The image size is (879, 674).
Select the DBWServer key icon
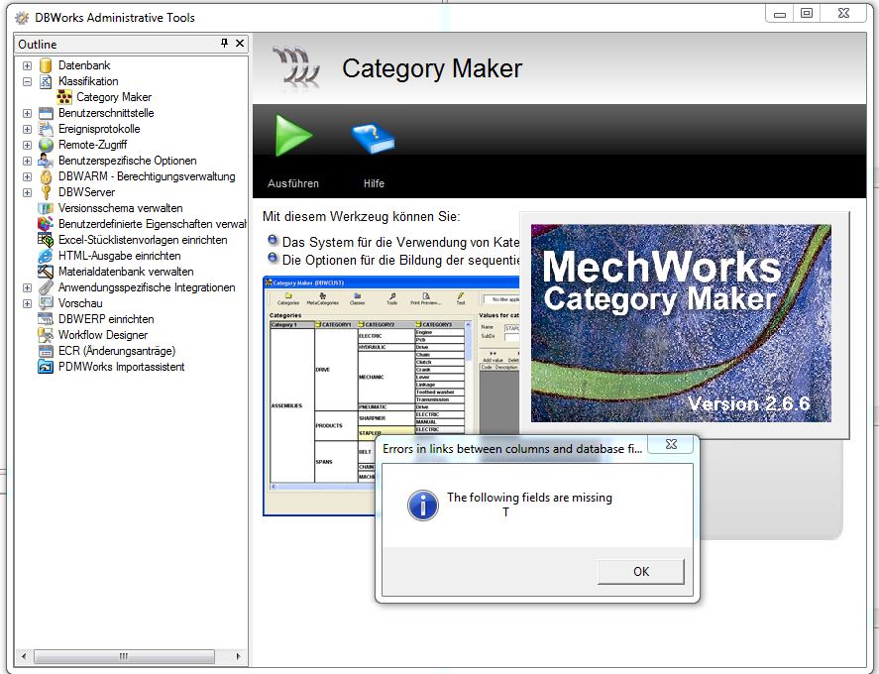tap(46, 192)
